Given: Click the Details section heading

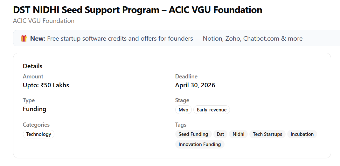Looking at the screenshot, I should 32,66.
